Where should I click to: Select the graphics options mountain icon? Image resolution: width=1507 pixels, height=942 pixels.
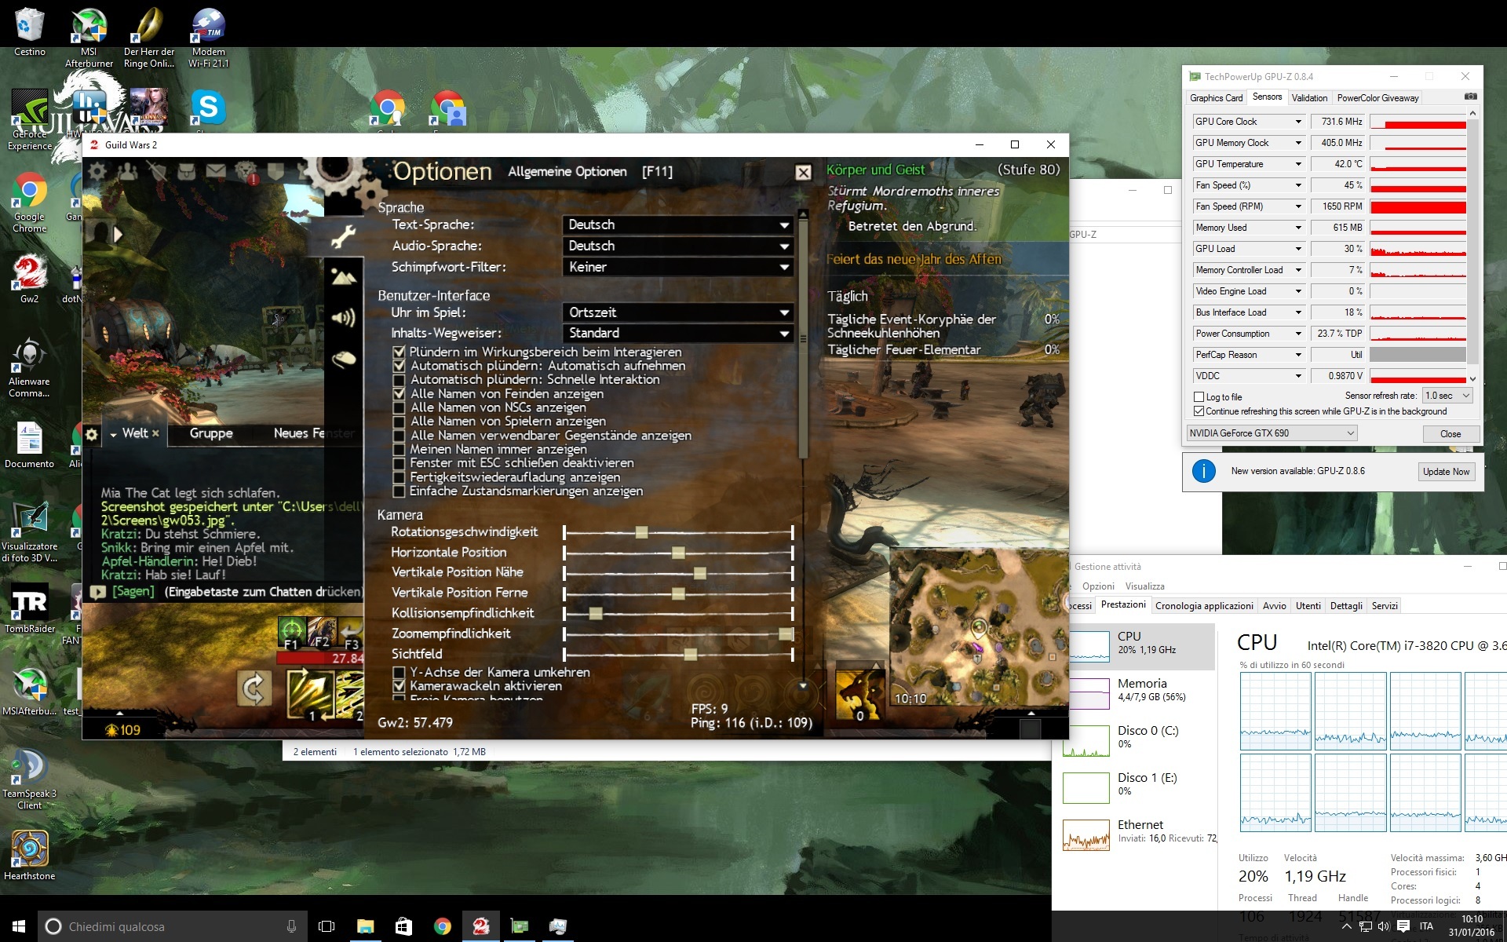(x=344, y=277)
